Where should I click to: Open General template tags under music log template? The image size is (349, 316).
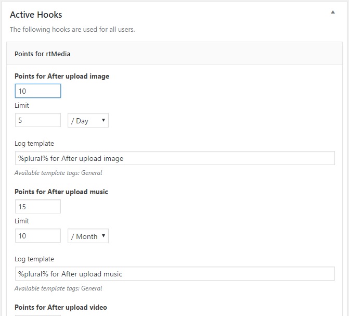point(92,288)
